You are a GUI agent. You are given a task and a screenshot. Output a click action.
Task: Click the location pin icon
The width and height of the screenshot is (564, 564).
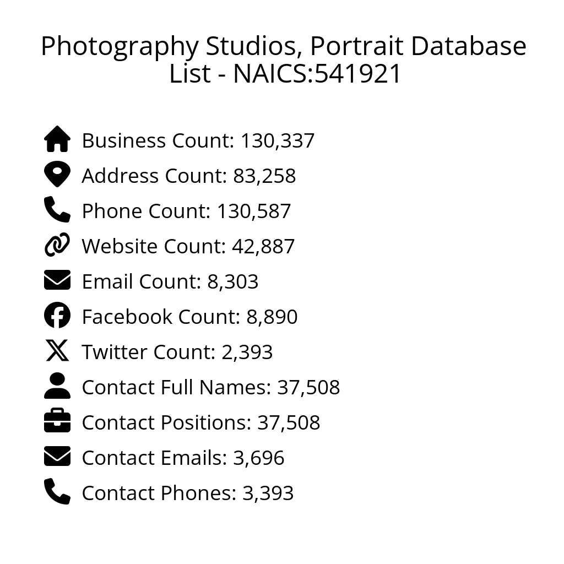[x=57, y=175]
